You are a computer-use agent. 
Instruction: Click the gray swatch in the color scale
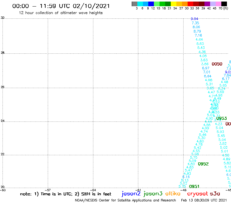click(135, 4)
